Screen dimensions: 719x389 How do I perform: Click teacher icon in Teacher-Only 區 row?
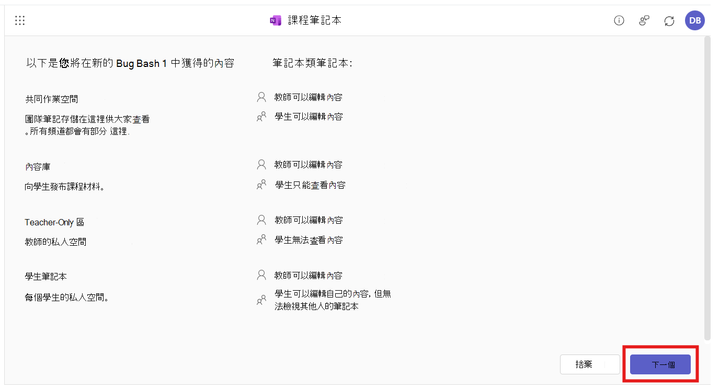(261, 220)
